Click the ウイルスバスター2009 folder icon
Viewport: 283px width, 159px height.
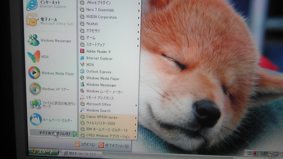coord(82,123)
